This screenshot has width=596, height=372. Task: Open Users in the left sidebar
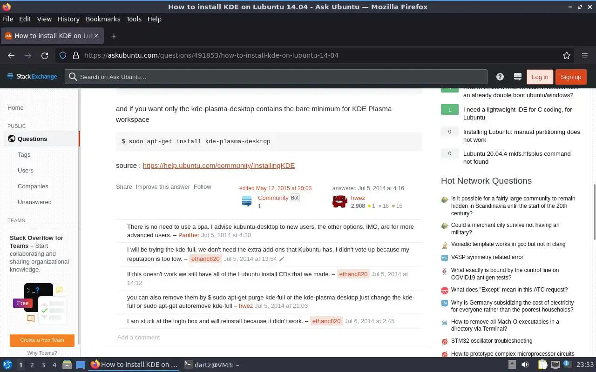(x=26, y=171)
